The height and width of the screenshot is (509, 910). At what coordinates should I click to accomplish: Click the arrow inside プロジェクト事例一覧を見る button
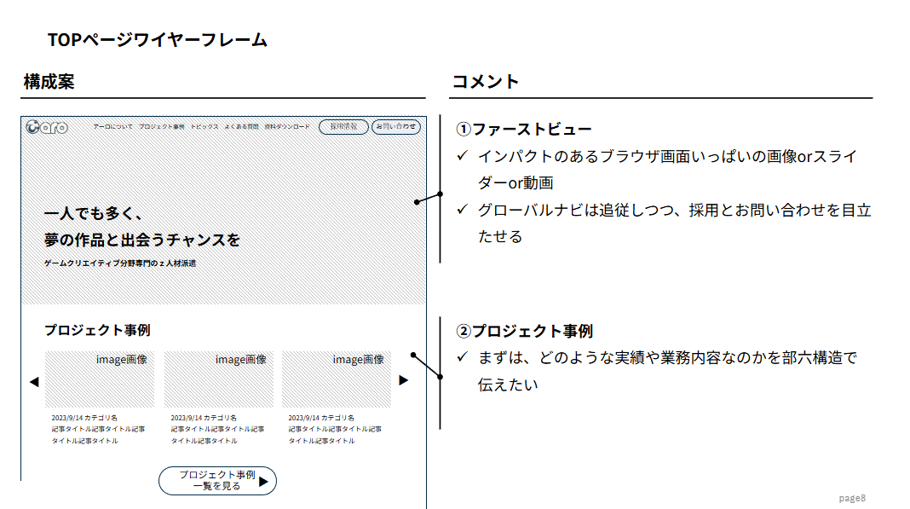[263, 482]
